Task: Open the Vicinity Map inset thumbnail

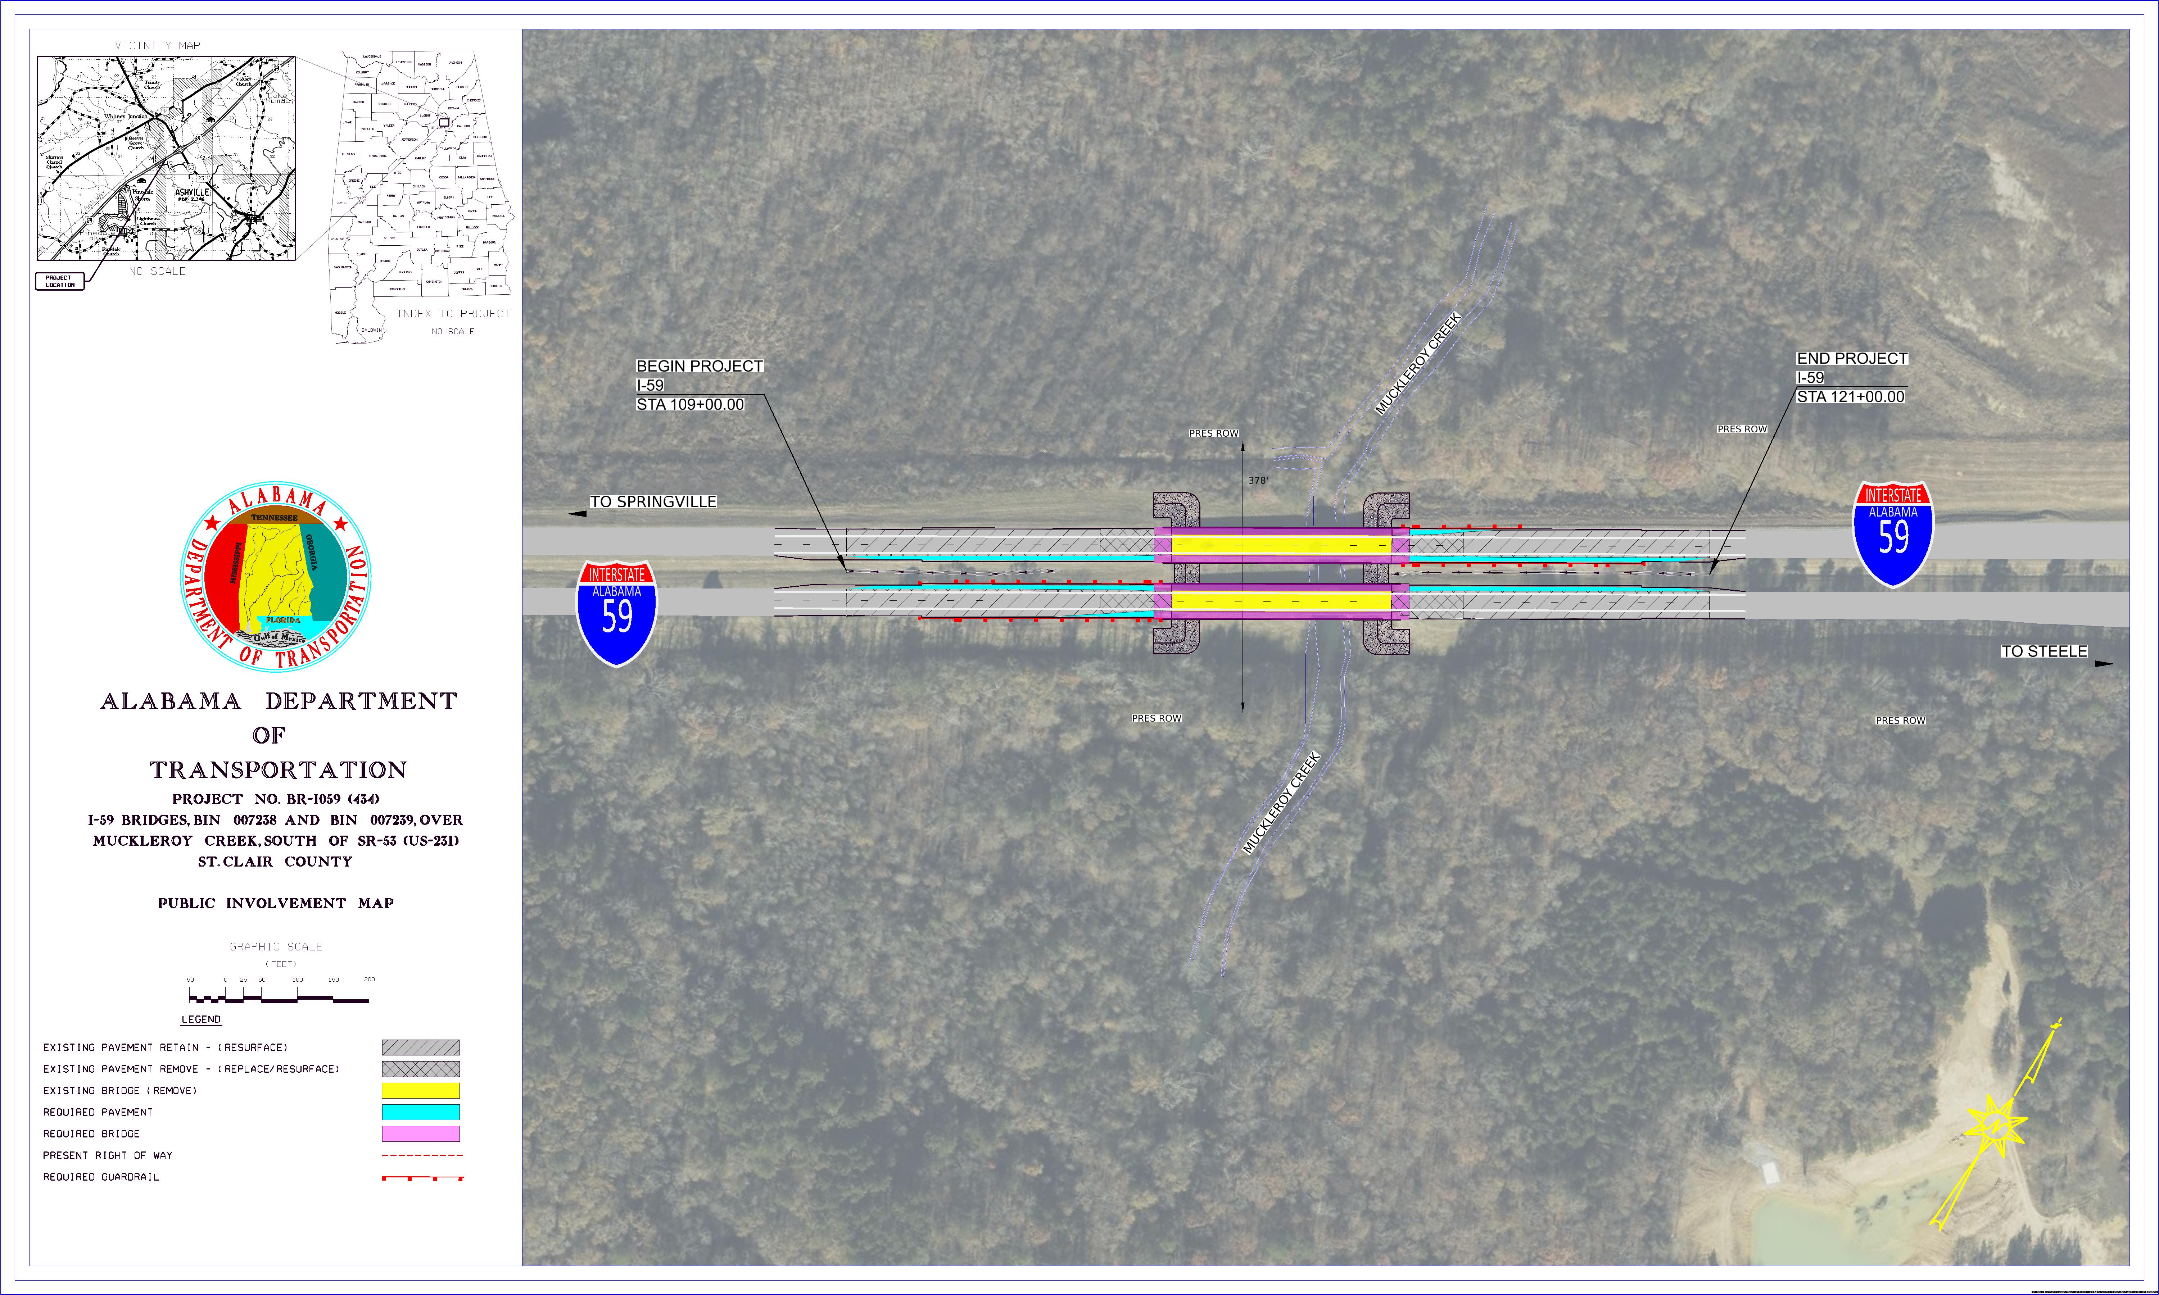Action: click(x=166, y=159)
